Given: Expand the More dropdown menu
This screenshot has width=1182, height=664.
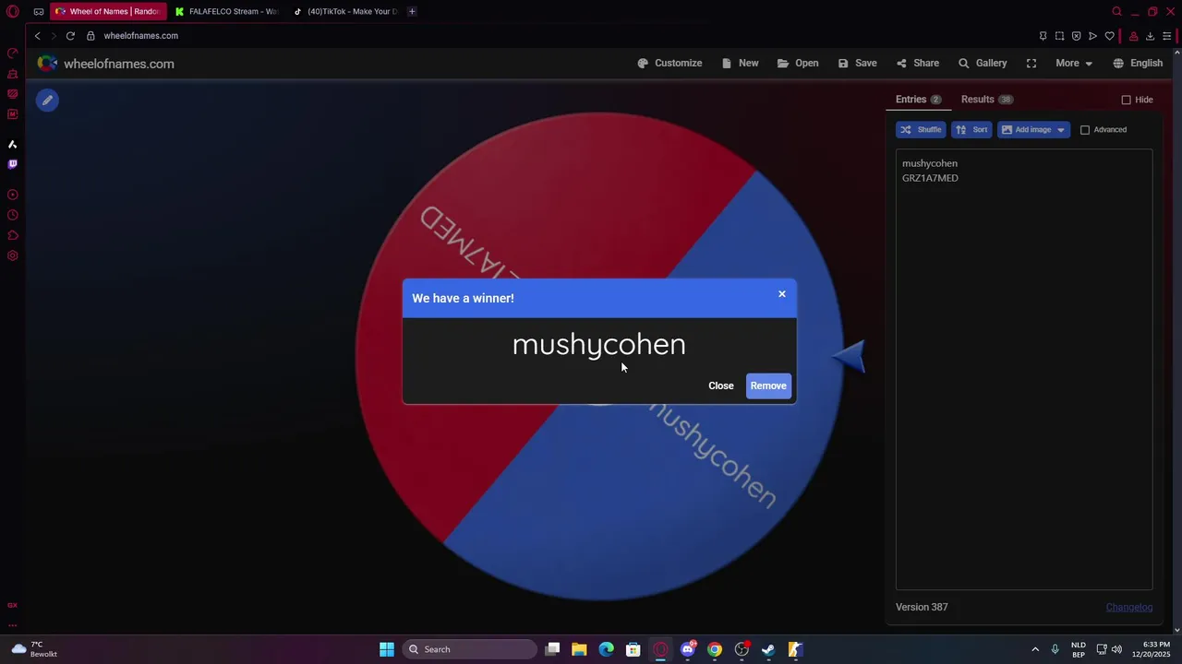Looking at the screenshot, I should tap(1074, 64).
